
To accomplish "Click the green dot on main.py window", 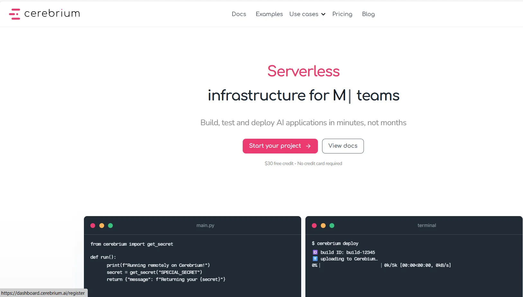I will tap(111, 225).
